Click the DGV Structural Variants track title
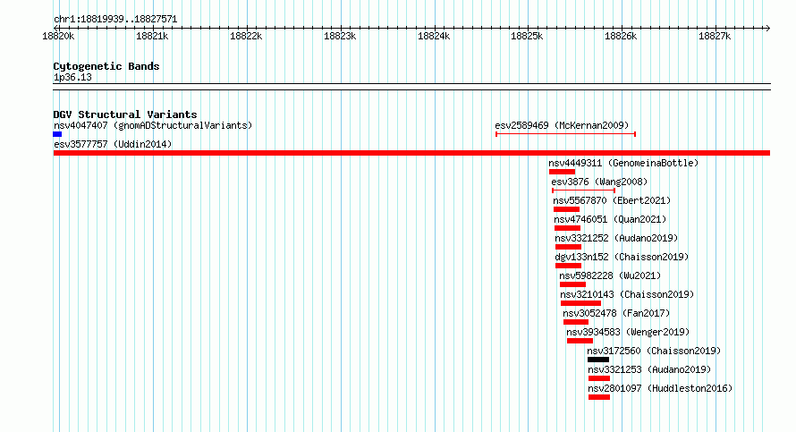 click(x=125, y=114)
